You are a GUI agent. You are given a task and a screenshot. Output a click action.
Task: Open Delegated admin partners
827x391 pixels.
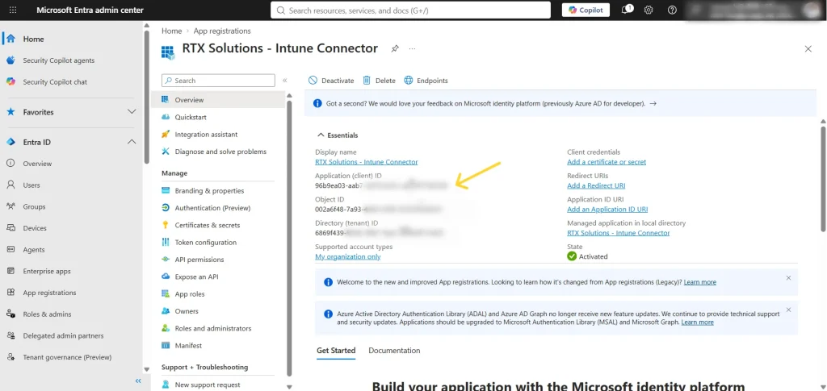[x=63, y=335]
